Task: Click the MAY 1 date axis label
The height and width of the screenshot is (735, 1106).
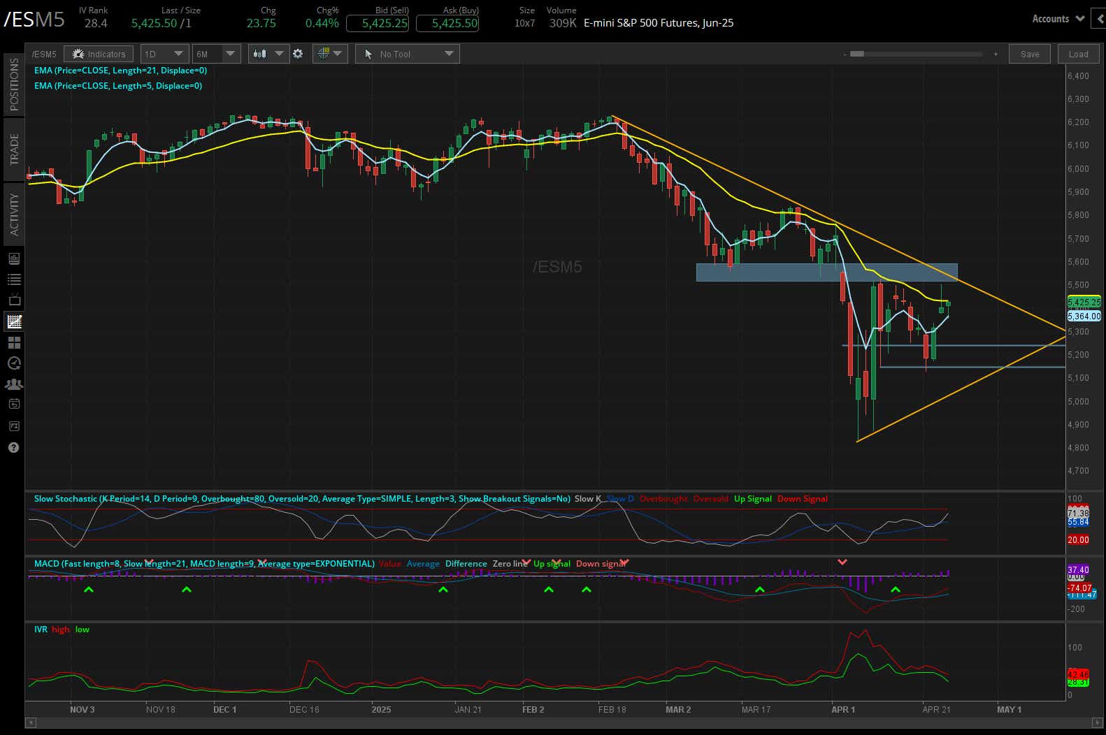Action: click(x=1009, y=709)
